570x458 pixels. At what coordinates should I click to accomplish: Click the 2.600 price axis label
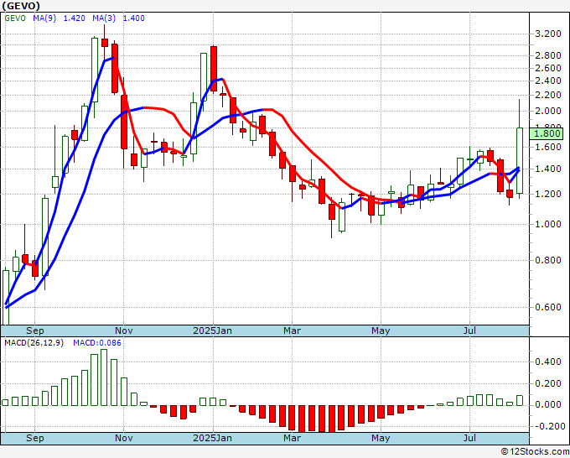click(x=548, y=68)
